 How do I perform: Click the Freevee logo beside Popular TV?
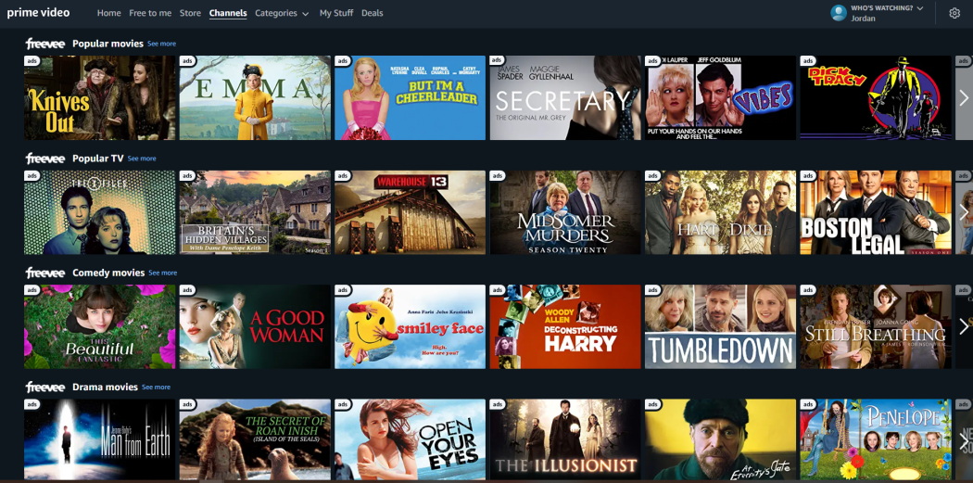click(45, 159)
